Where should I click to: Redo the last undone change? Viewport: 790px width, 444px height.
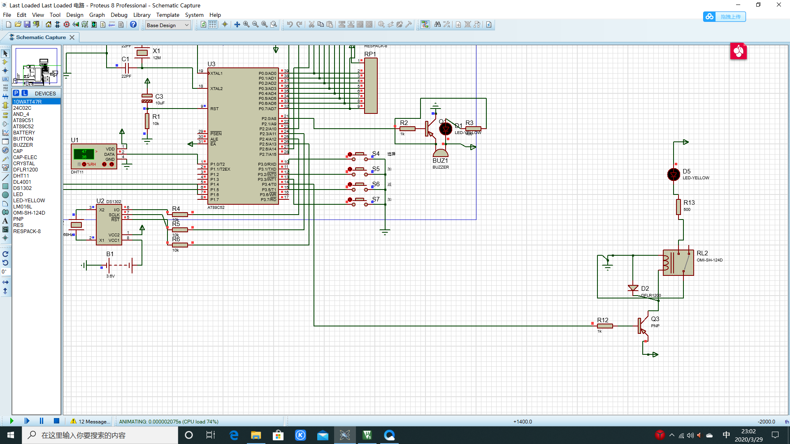click(x=299, y=25)
